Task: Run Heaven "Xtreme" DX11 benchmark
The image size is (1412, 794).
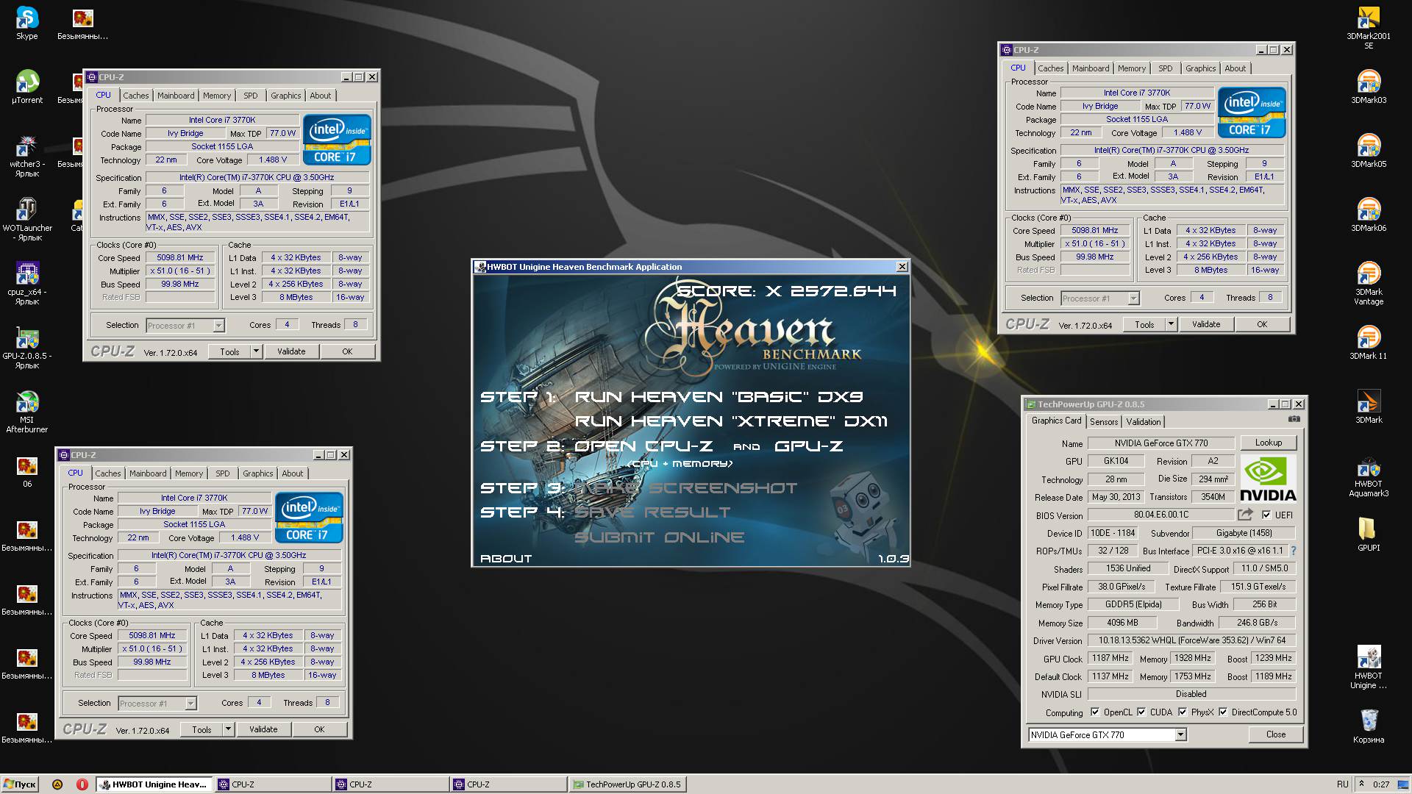Action: tap(731, 421)
